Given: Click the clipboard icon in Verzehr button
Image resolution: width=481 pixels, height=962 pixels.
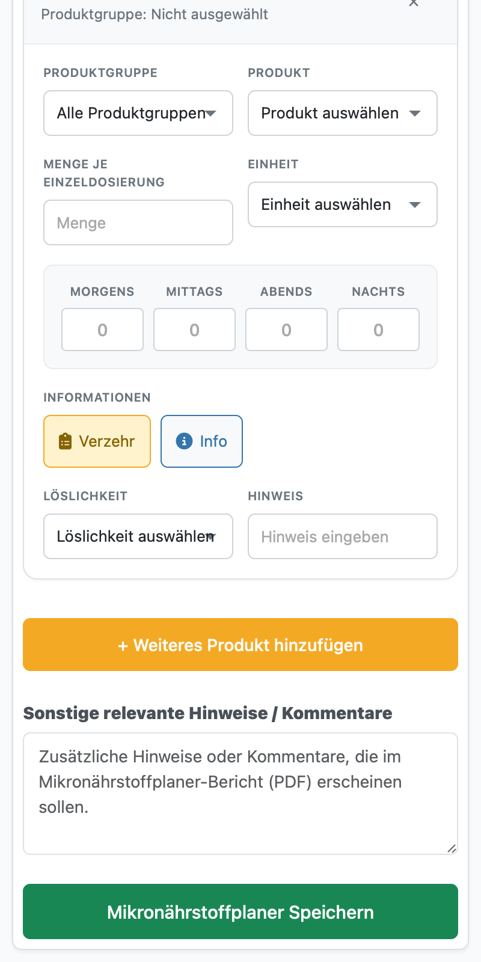Looking at the screenshot, I should [x=65, y=441].
